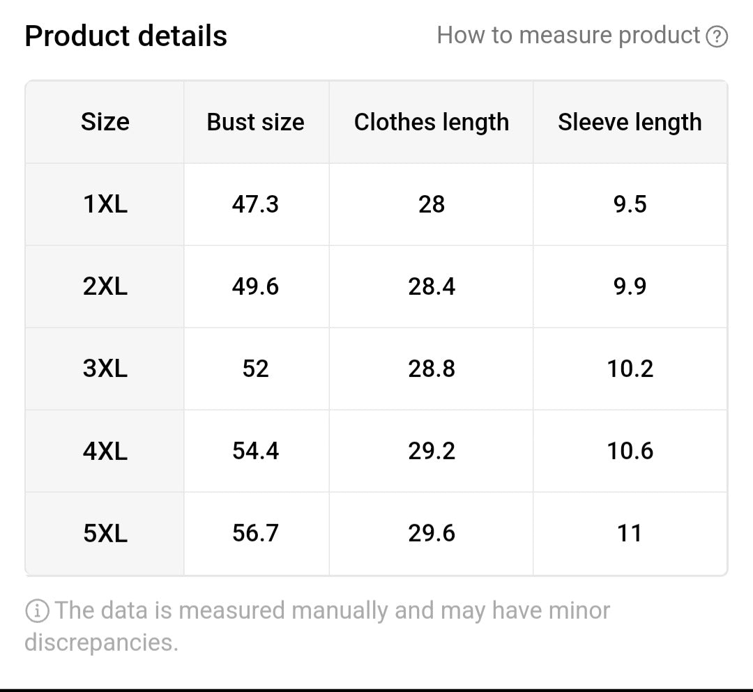Select the 1XL size row
The width and height of the screenshot is (753, 692).
pos(105,204)
